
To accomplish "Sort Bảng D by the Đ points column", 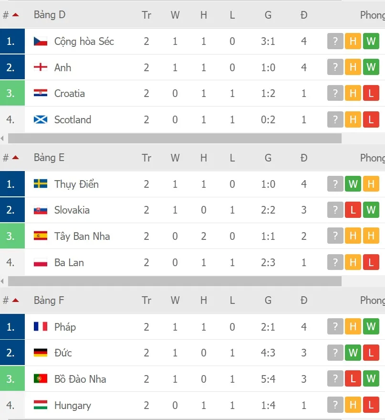I will click(x=304, y=15).
